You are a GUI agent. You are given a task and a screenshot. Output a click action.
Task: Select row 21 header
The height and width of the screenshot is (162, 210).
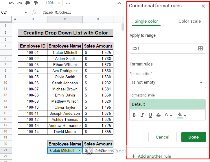[x=5, y=150]
